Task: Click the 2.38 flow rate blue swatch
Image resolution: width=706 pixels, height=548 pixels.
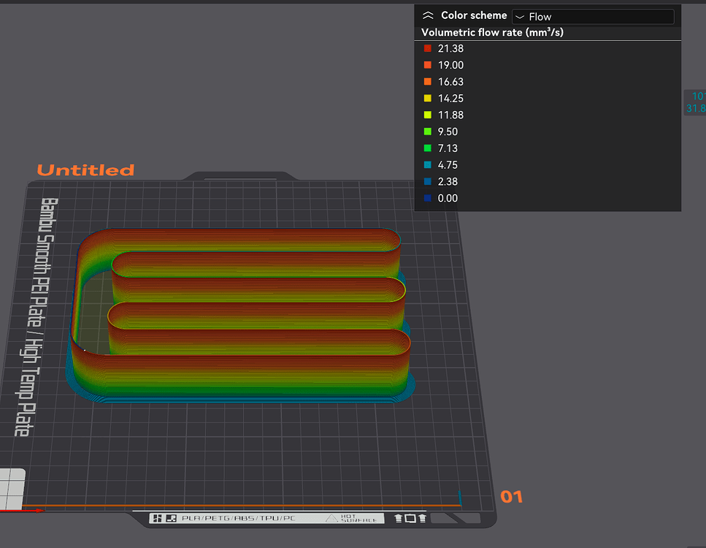Action: pos(428,182)
